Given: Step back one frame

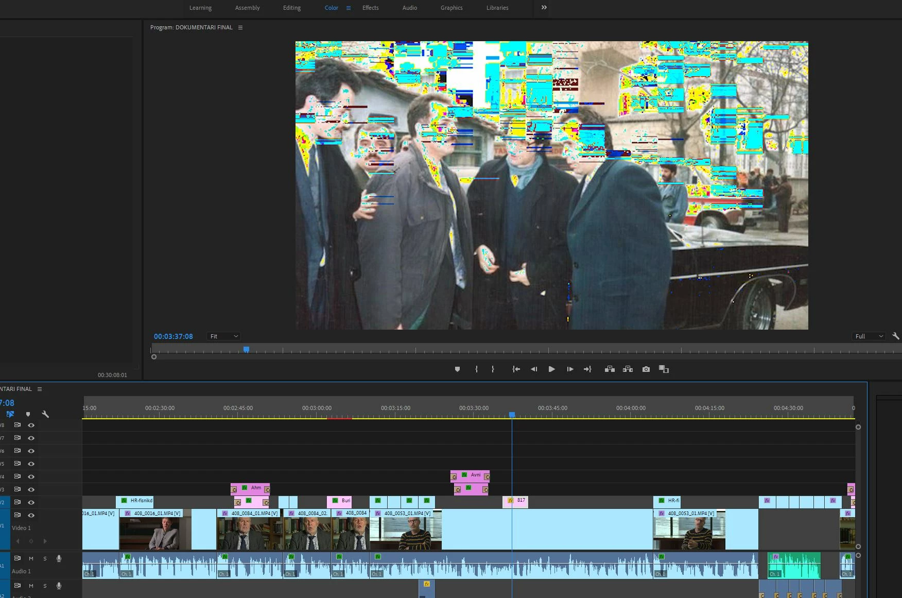Looking at the screenshot, I should pos(534,369).
